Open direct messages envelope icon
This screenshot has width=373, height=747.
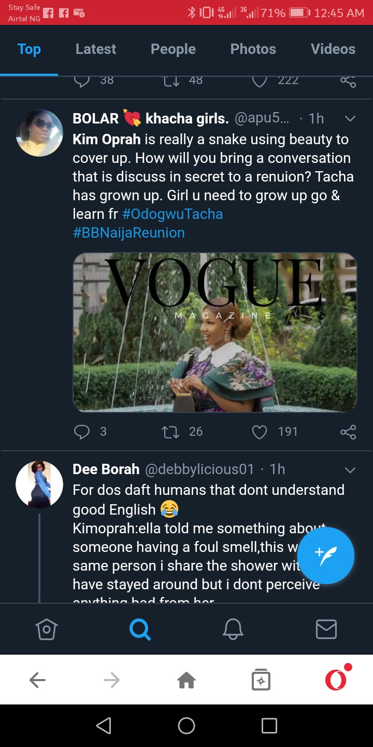tap(326, 630)
